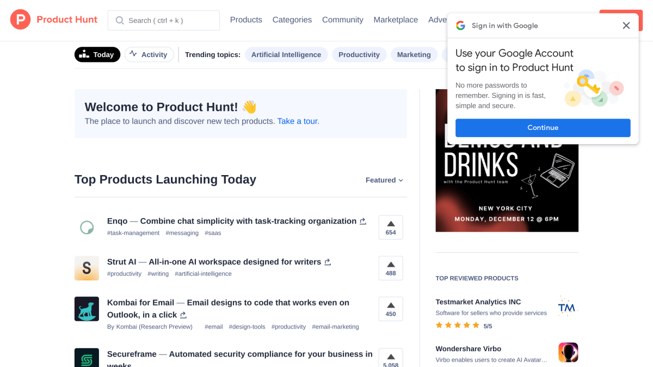The image size is (653, 367).
Task: Select the Today tab
Action: (x=97, y=54)
